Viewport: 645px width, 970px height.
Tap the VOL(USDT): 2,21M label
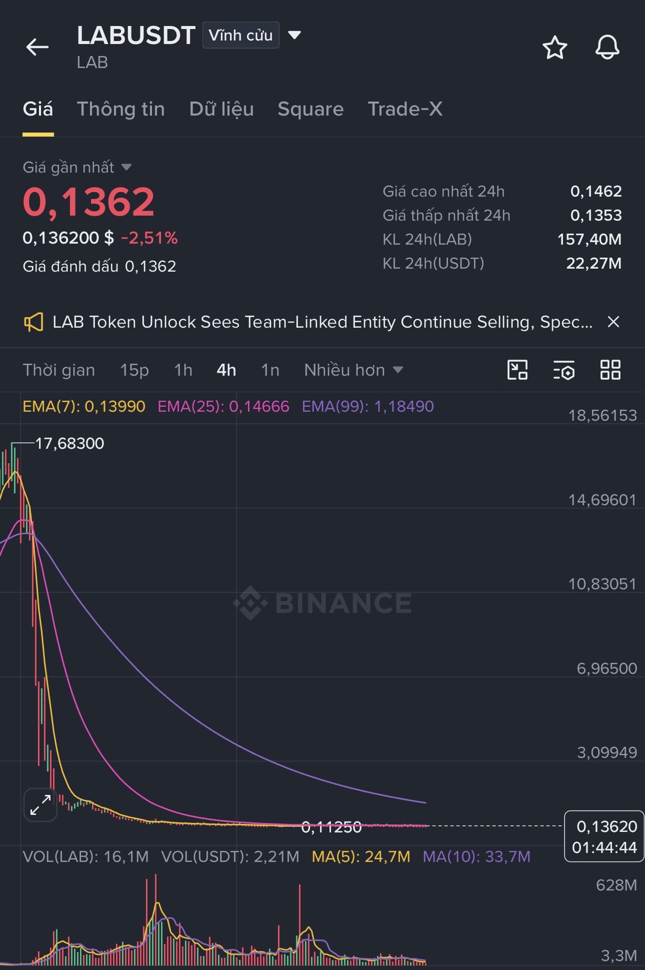pos(230,856)
